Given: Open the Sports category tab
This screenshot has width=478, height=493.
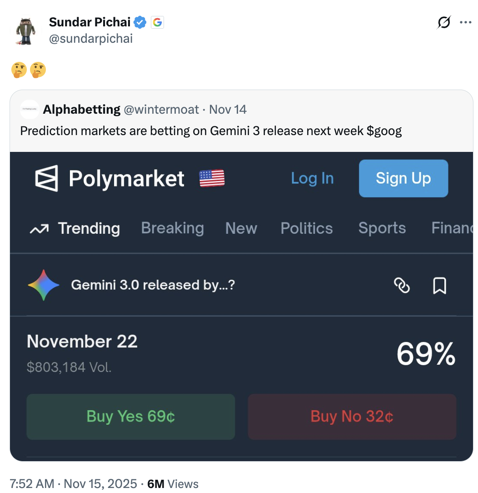Looking at the screenshot, I should click(382, 228).
